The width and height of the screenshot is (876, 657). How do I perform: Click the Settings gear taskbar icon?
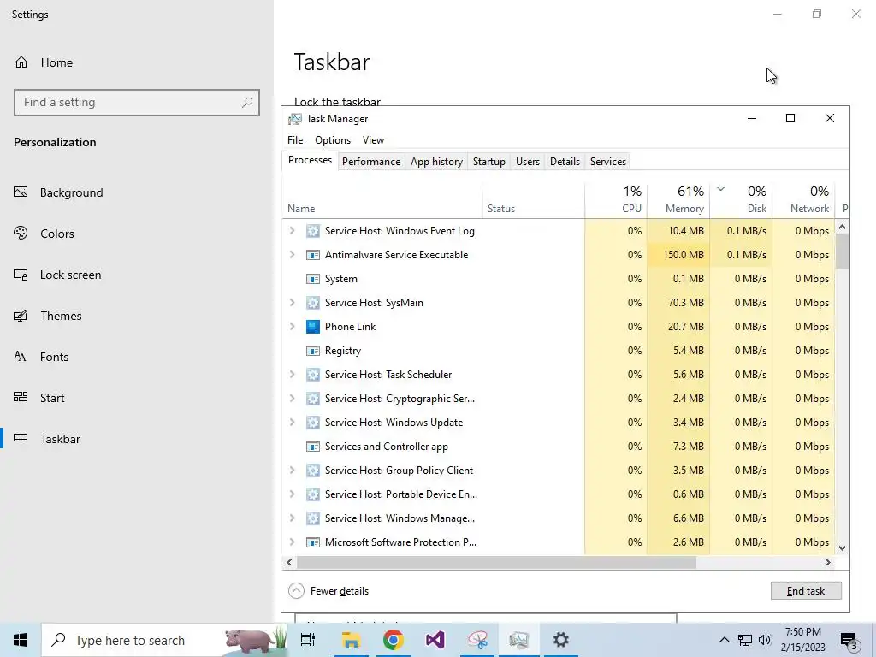tap(561, 640)
